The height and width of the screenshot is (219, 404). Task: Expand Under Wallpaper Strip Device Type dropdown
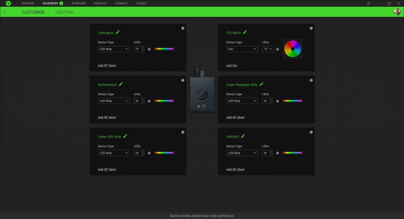click(242, 101)
